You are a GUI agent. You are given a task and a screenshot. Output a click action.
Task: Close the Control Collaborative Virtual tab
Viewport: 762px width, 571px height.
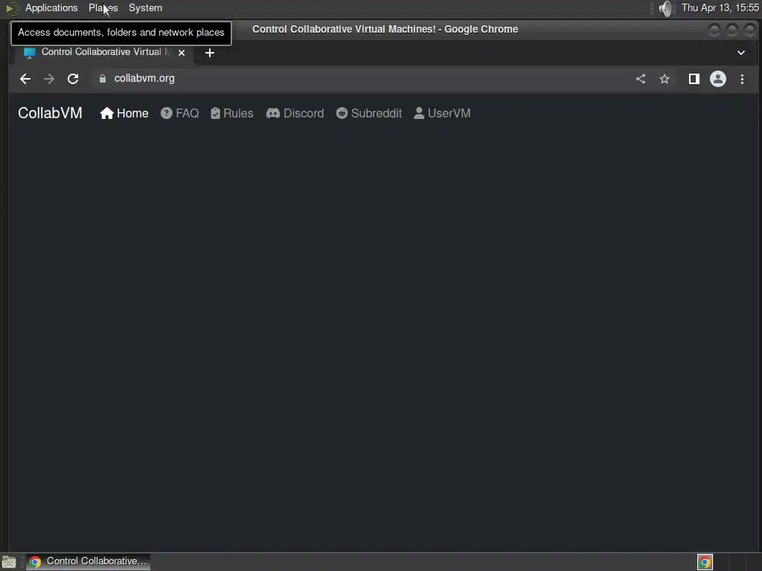click(x=182, y=53)
